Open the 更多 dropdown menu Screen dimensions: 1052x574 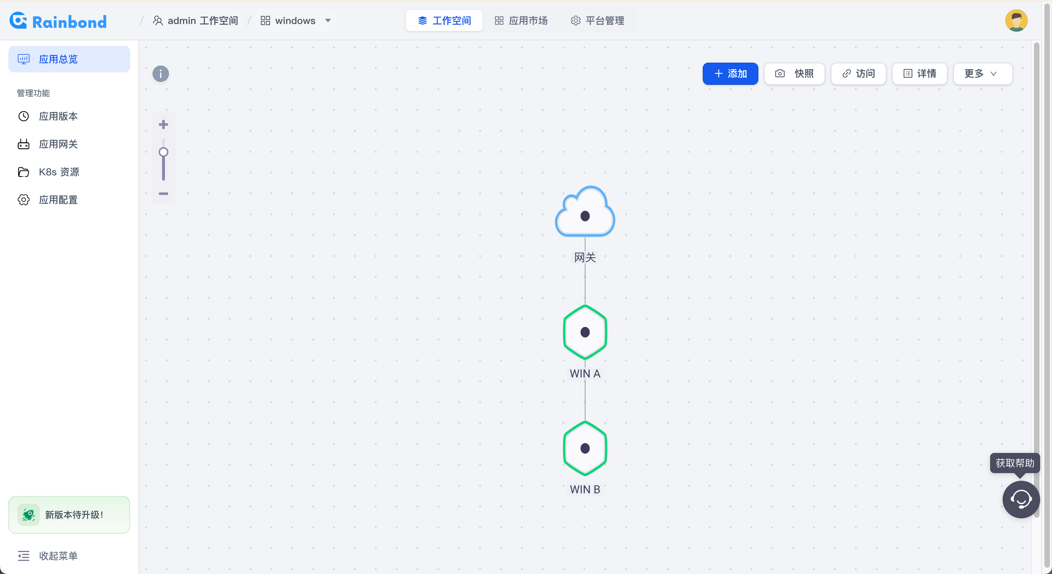982,73
